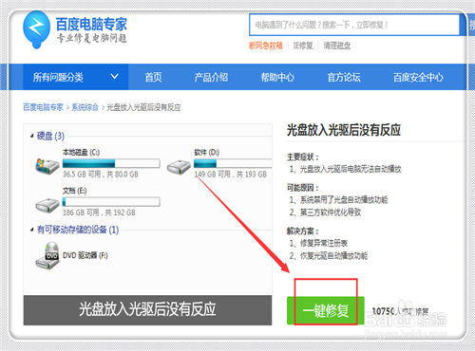This screenshot has height=351, width=475.
Task: Click the 软件 (D:) label
Action: click(207, 153)
